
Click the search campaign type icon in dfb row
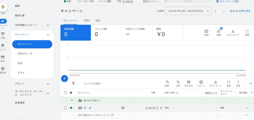pyautogui.click(x=80, y=108)
